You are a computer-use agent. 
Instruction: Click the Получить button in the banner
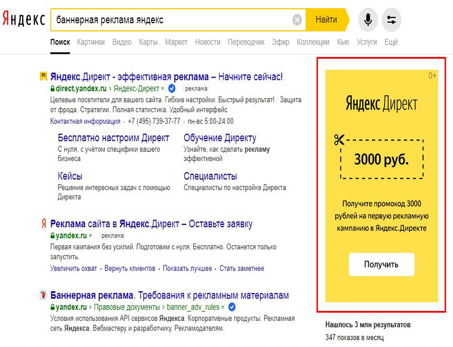381,264
